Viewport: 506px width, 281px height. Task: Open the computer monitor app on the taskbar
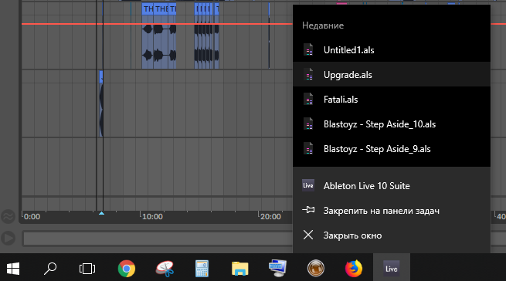pyautogui.click(x=277, y=268)
